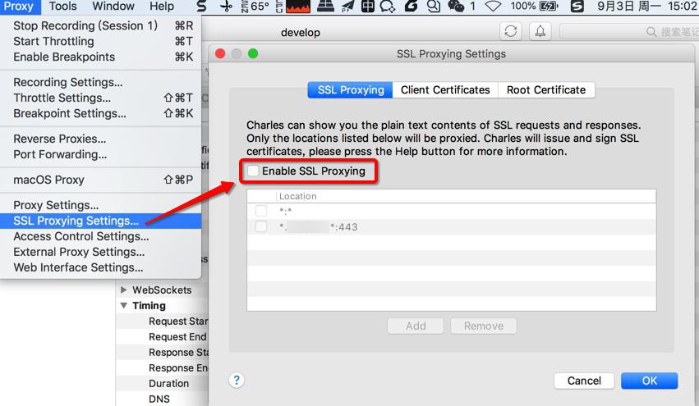Expand the WebSockets tree node
This screenshot has height=406, width=699.
tap(123, 290)
